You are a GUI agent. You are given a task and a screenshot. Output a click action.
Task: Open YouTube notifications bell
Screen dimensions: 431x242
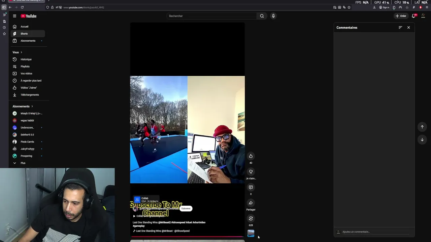point(414,16)
